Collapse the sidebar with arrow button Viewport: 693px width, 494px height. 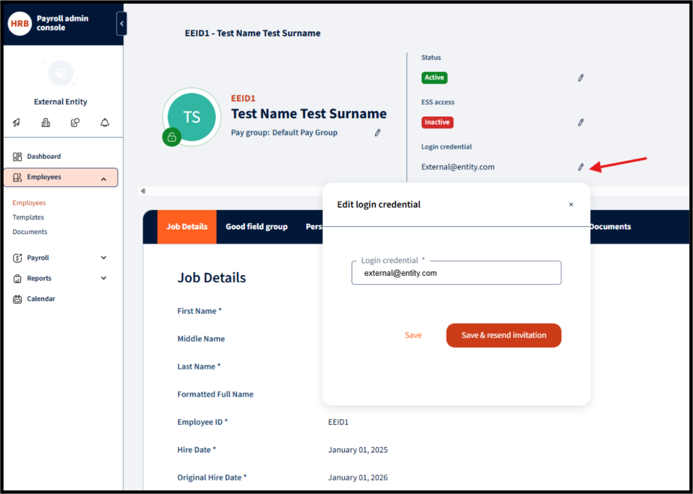(121, 23)
